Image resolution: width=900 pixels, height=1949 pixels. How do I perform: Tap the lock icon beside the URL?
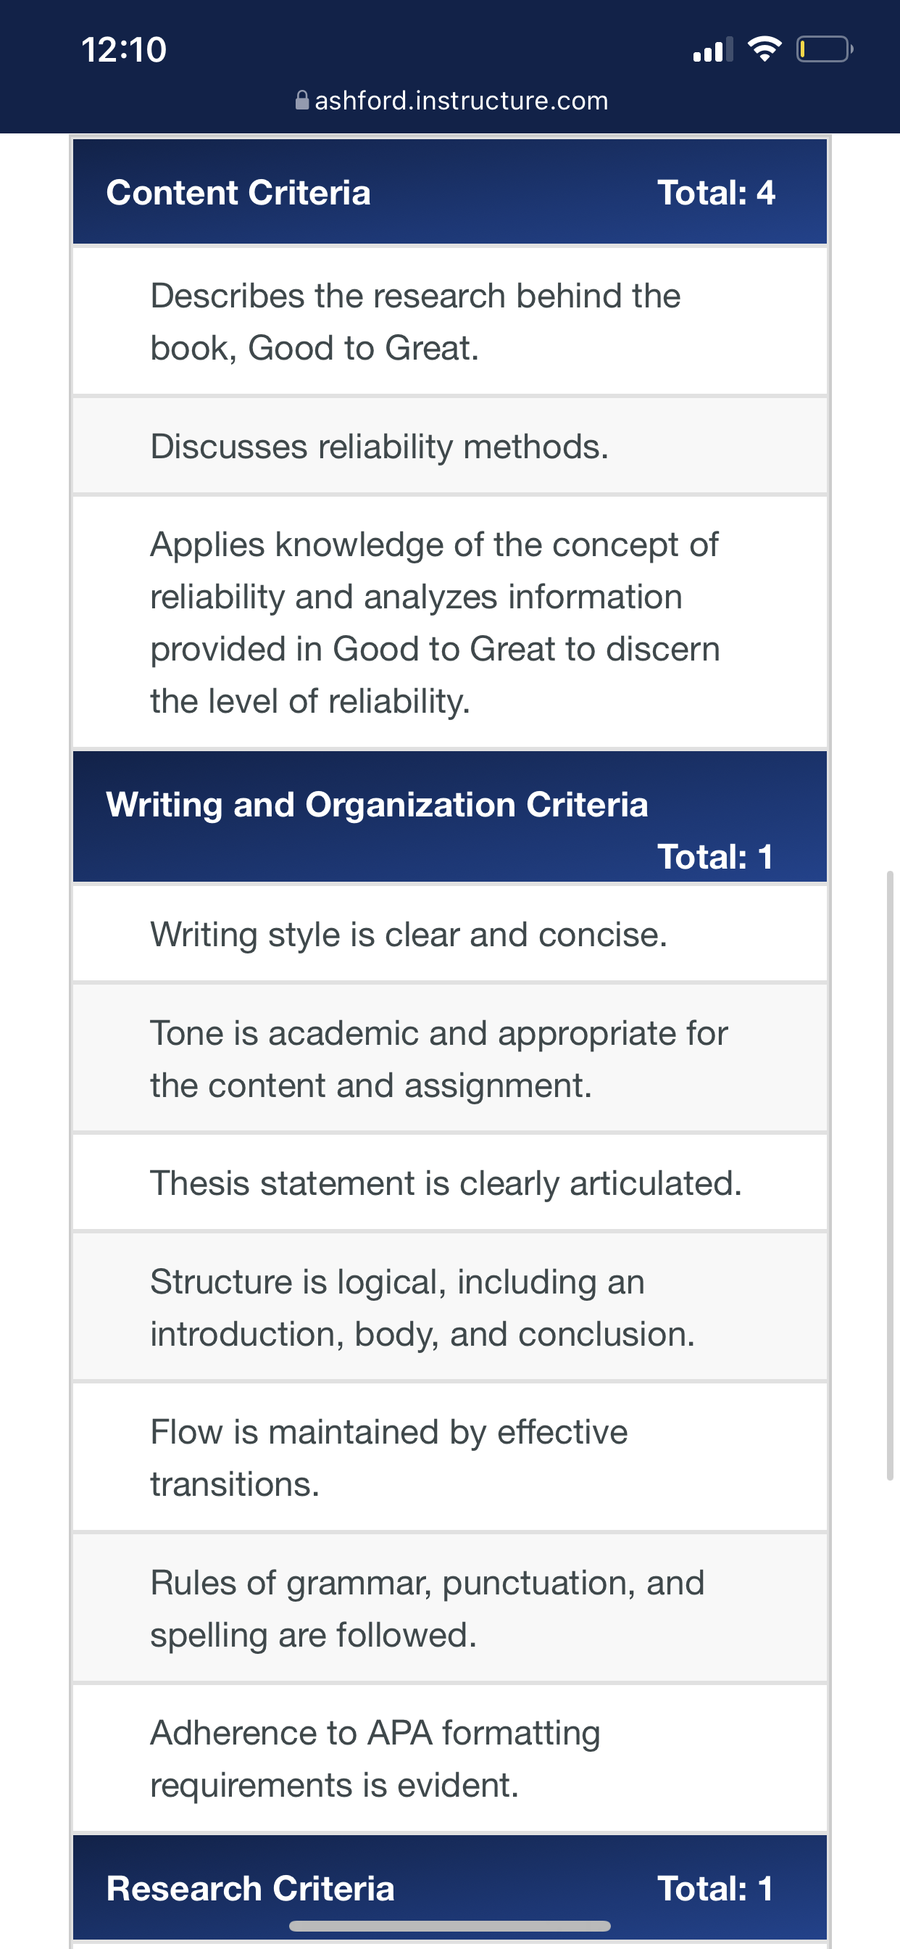coord(301,100)
